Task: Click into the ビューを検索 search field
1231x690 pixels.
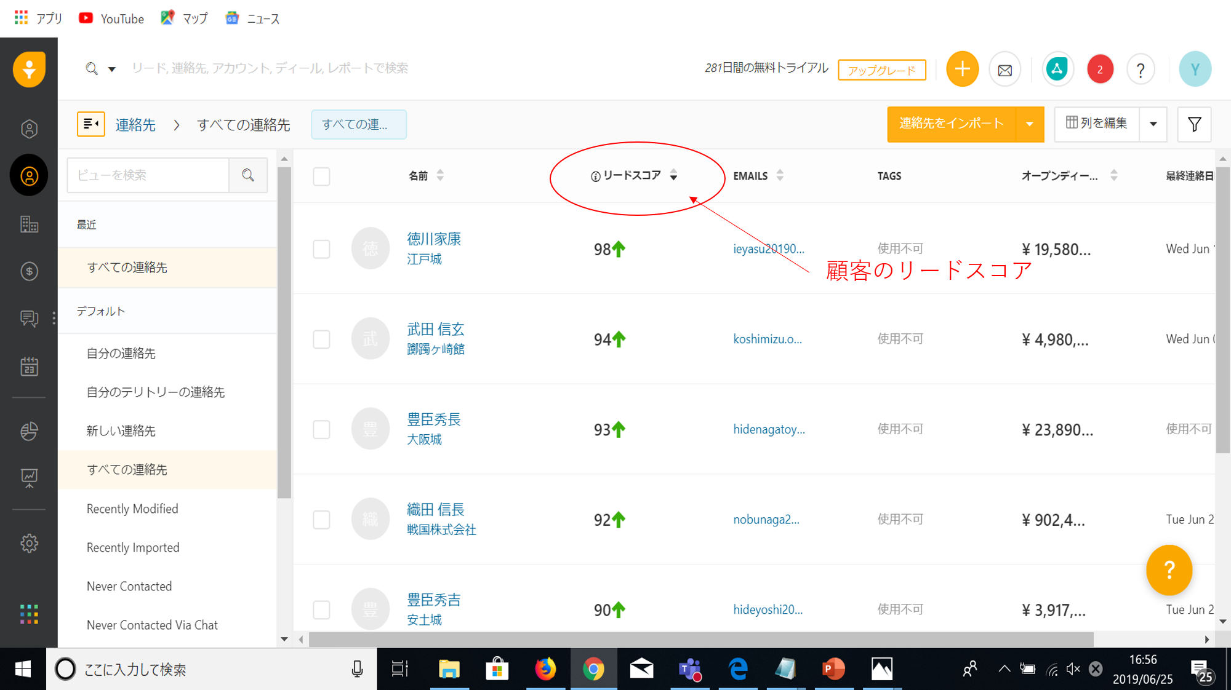Action: 148,175
